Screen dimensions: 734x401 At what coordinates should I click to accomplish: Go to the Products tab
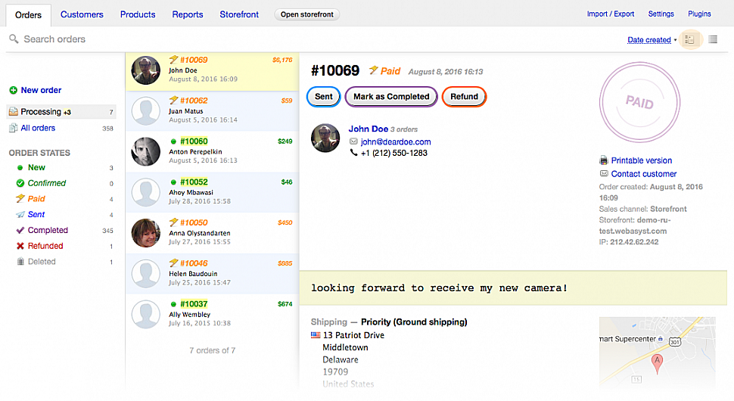(x=138, y=14)
